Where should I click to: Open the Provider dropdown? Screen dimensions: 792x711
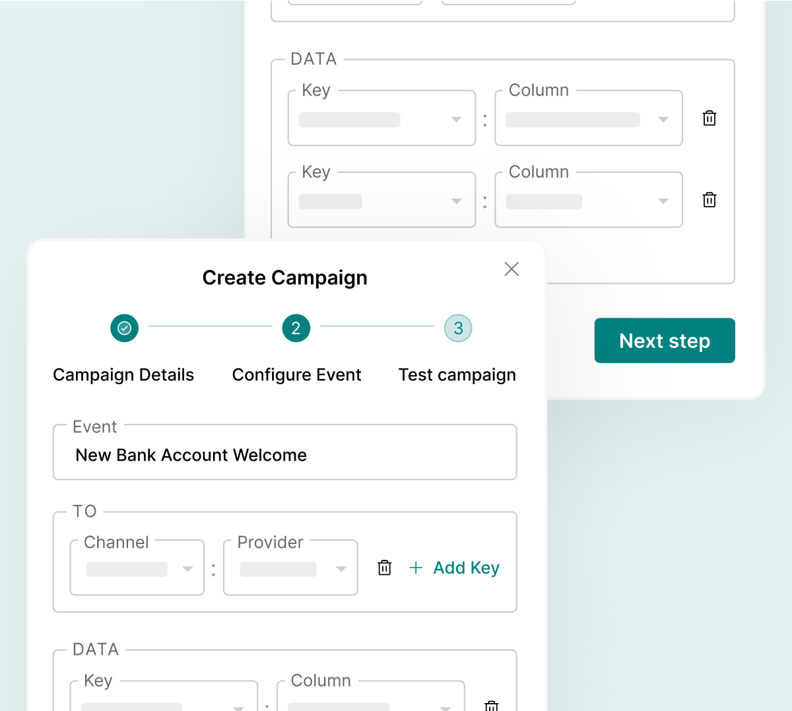291,568
